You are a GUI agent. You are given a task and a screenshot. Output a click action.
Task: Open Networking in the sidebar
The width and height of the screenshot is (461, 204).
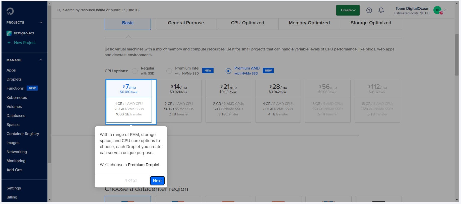coord(17,152)
